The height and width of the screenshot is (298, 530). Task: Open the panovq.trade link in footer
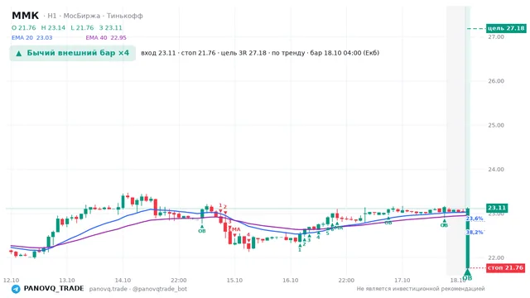[108, 289]
